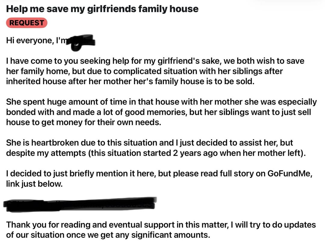
Task: Click the blacked-out GoFundMe link
Action: click(x=80, y=204)
